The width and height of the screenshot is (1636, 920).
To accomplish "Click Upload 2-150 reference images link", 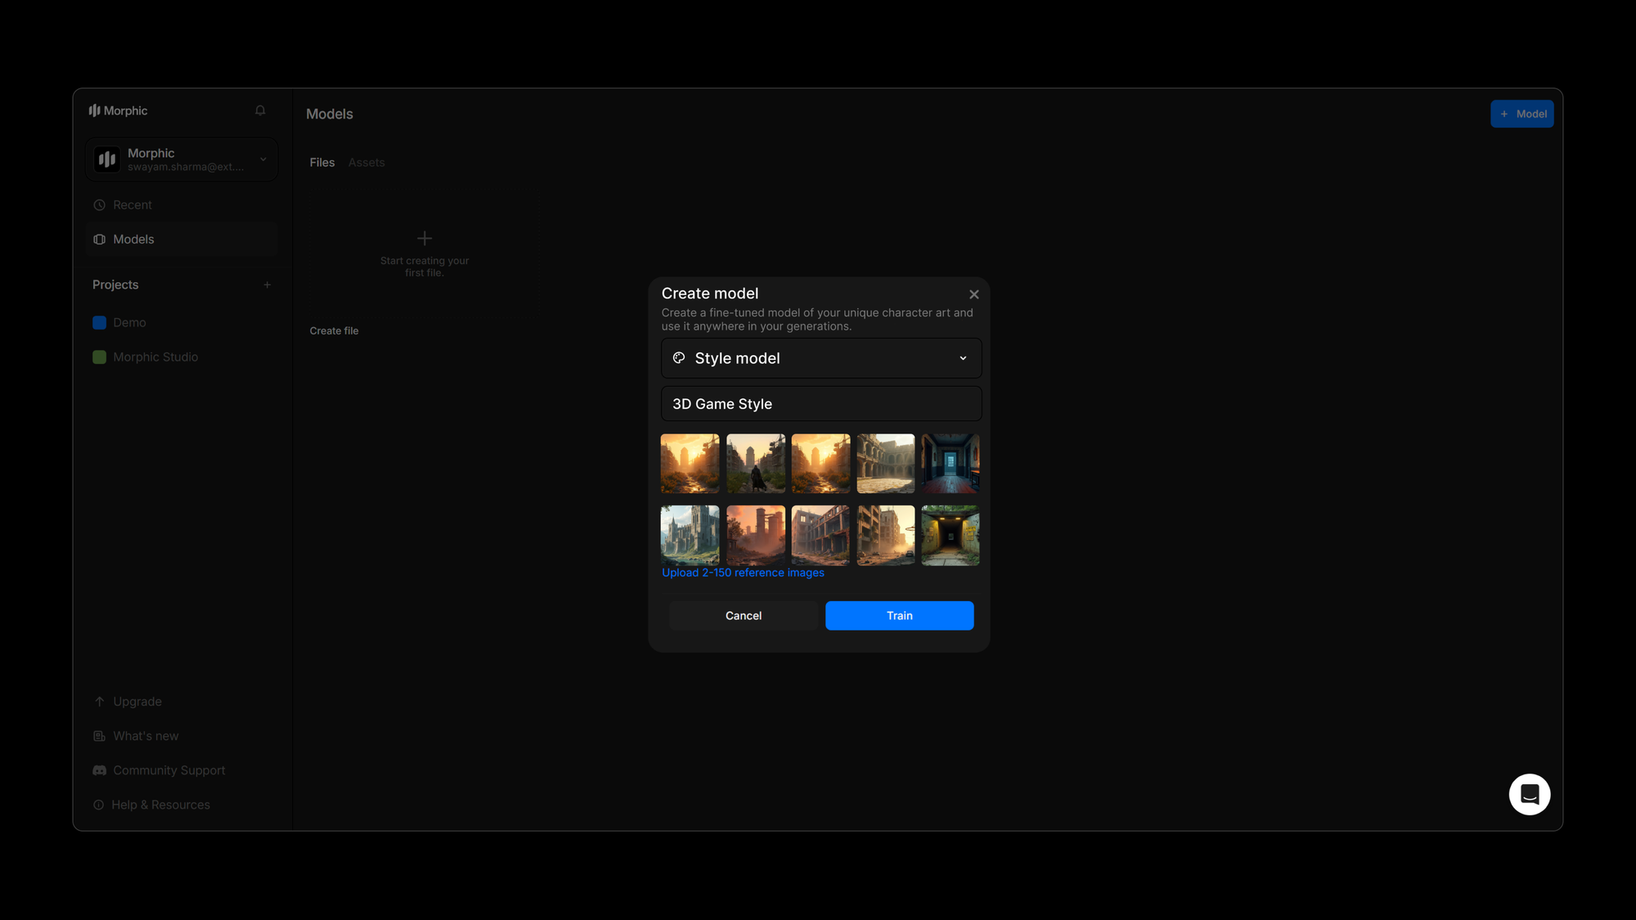I will [743, 572].
